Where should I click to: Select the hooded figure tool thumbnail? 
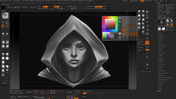coord(161,22)
